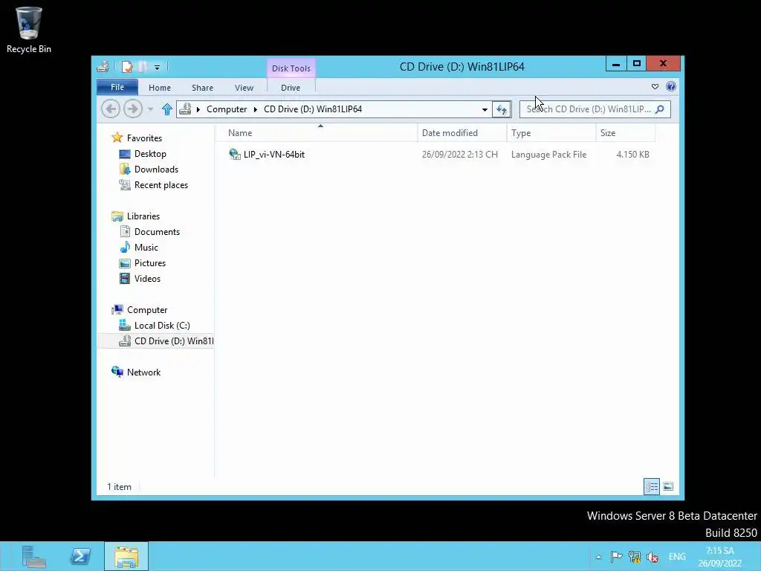761x571 pixels.
Task: Open the Videos library
Action: (x=147, y=279)
